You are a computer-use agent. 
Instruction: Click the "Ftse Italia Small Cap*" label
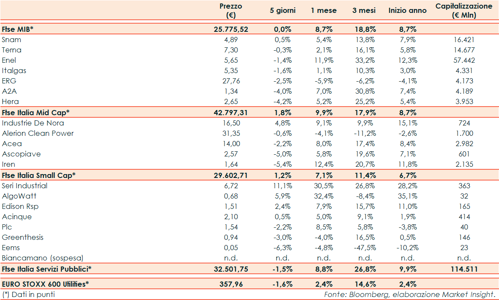click(39, 175)
